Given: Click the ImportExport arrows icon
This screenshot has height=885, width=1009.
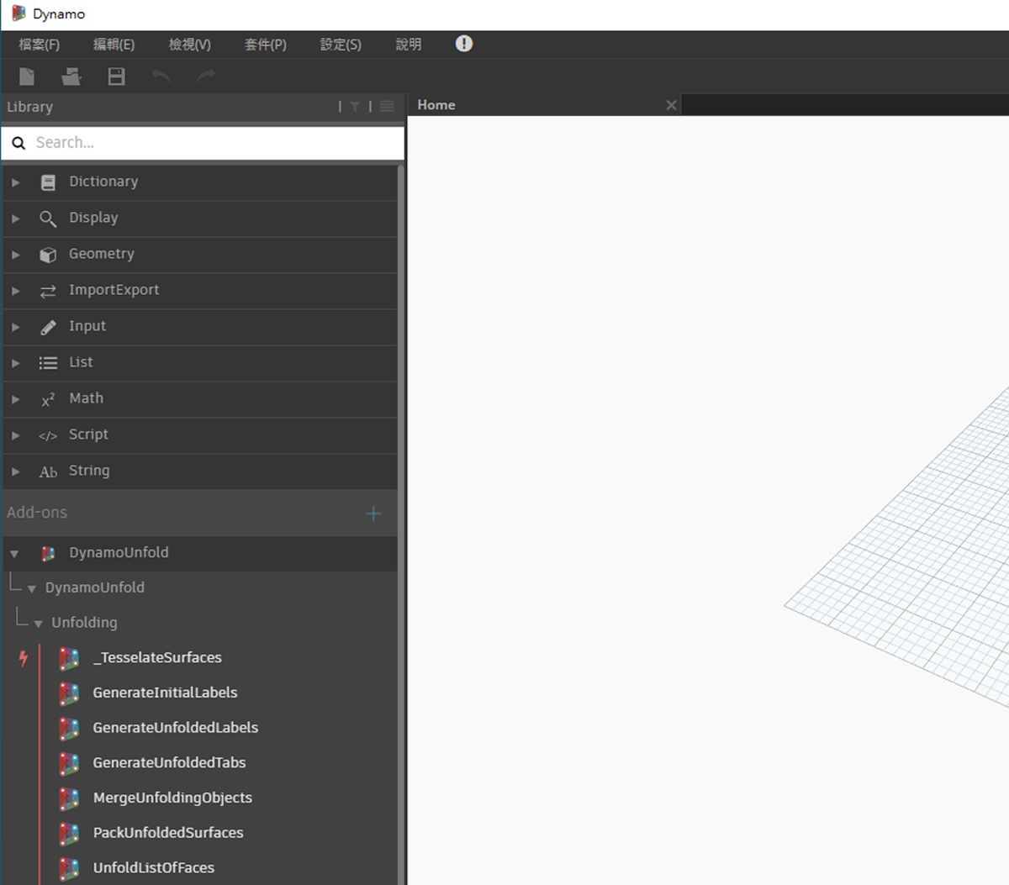Looking at the screenshot, I should (x=48, y=291).
